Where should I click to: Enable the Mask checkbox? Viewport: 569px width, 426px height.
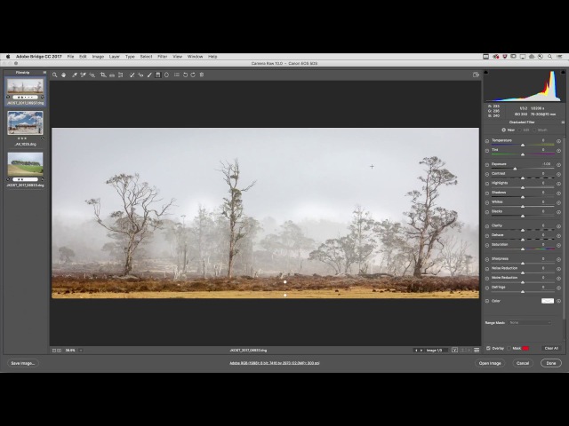(509, 348)
